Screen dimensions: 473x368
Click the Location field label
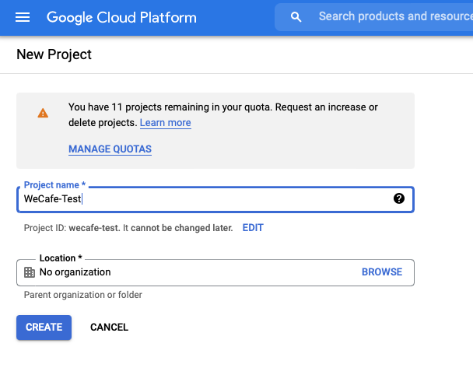60,258
